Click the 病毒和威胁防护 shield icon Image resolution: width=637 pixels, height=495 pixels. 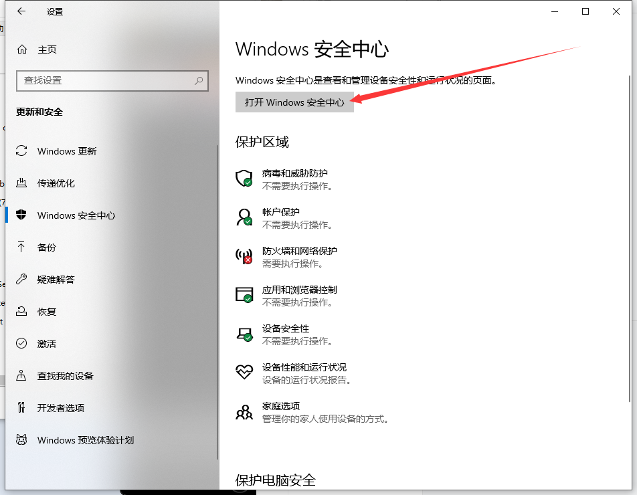coord(244,178)
